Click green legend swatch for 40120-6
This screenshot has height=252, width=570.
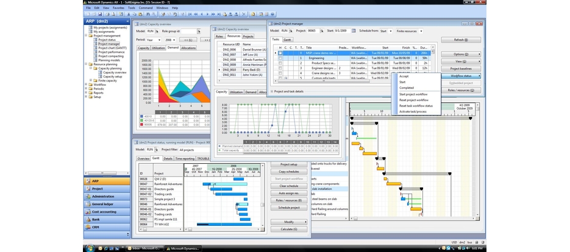(141, 121)
